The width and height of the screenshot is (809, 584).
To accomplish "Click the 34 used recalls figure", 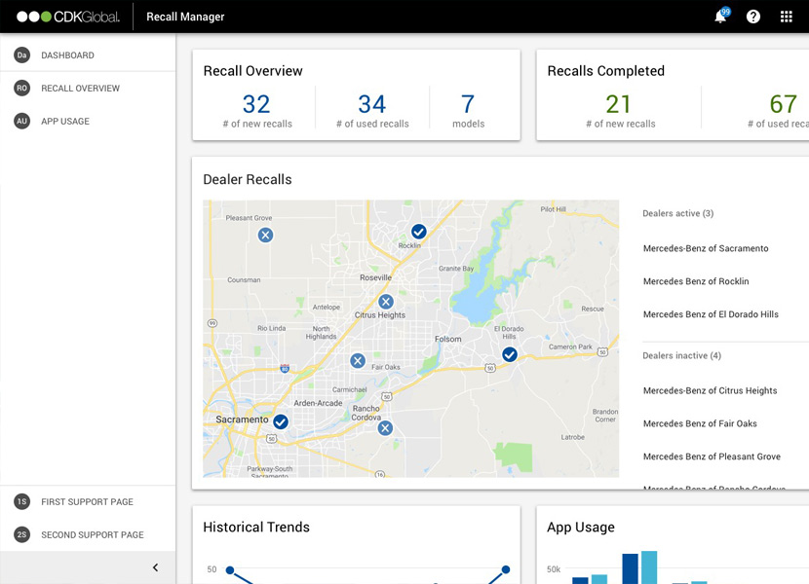I will pyautogui.click(x=372, y=104).
